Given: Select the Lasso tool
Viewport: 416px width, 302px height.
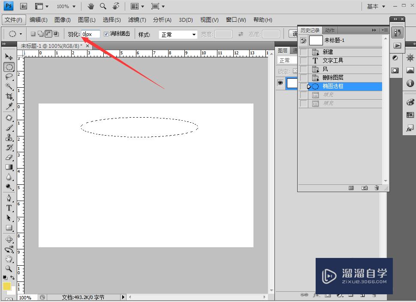Looking at the screenshot, I should [x=9, y=77].
